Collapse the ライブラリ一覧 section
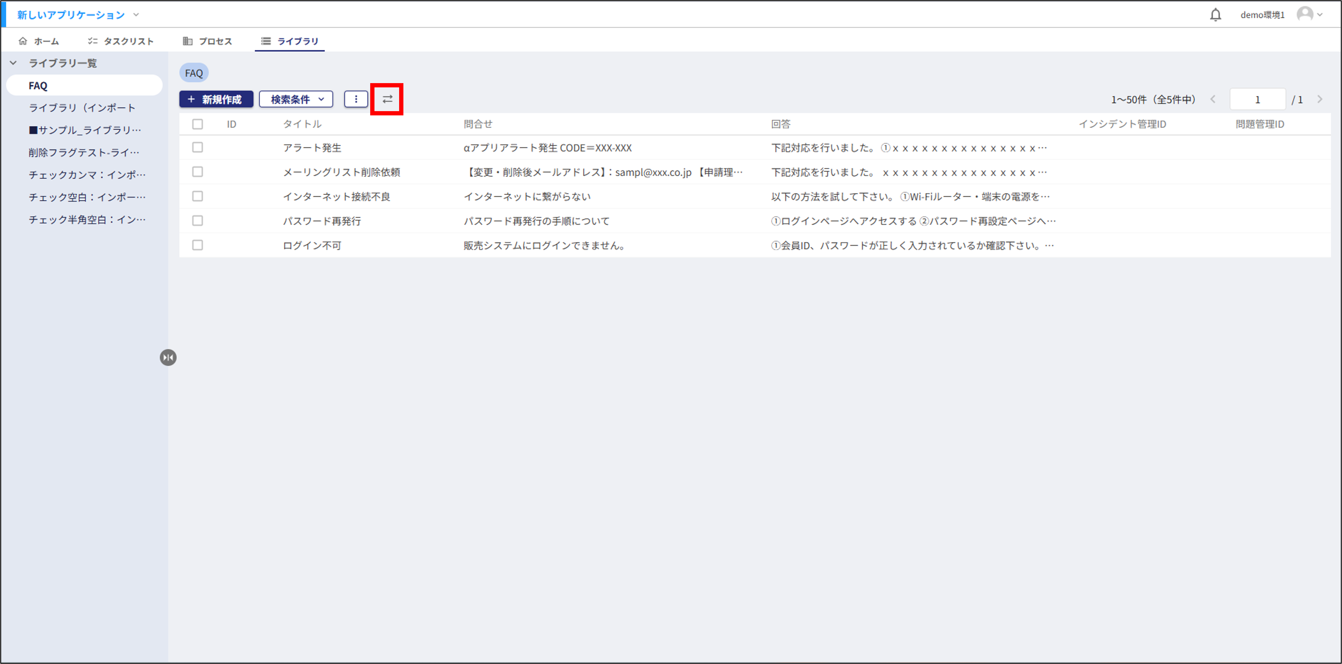The image size is (1342, 664). tap(13, 62)
